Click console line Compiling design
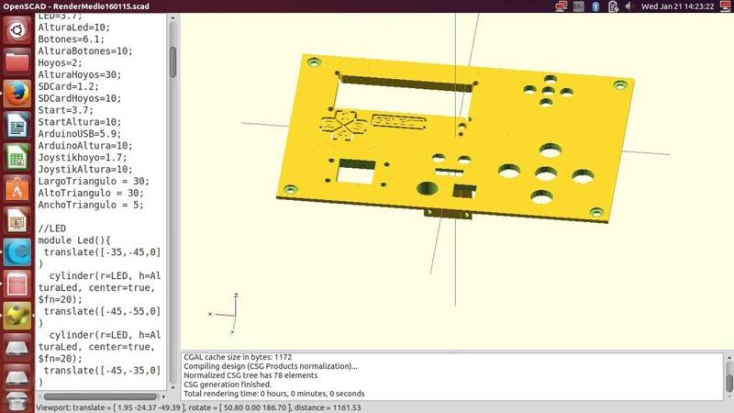 [270, 366]
